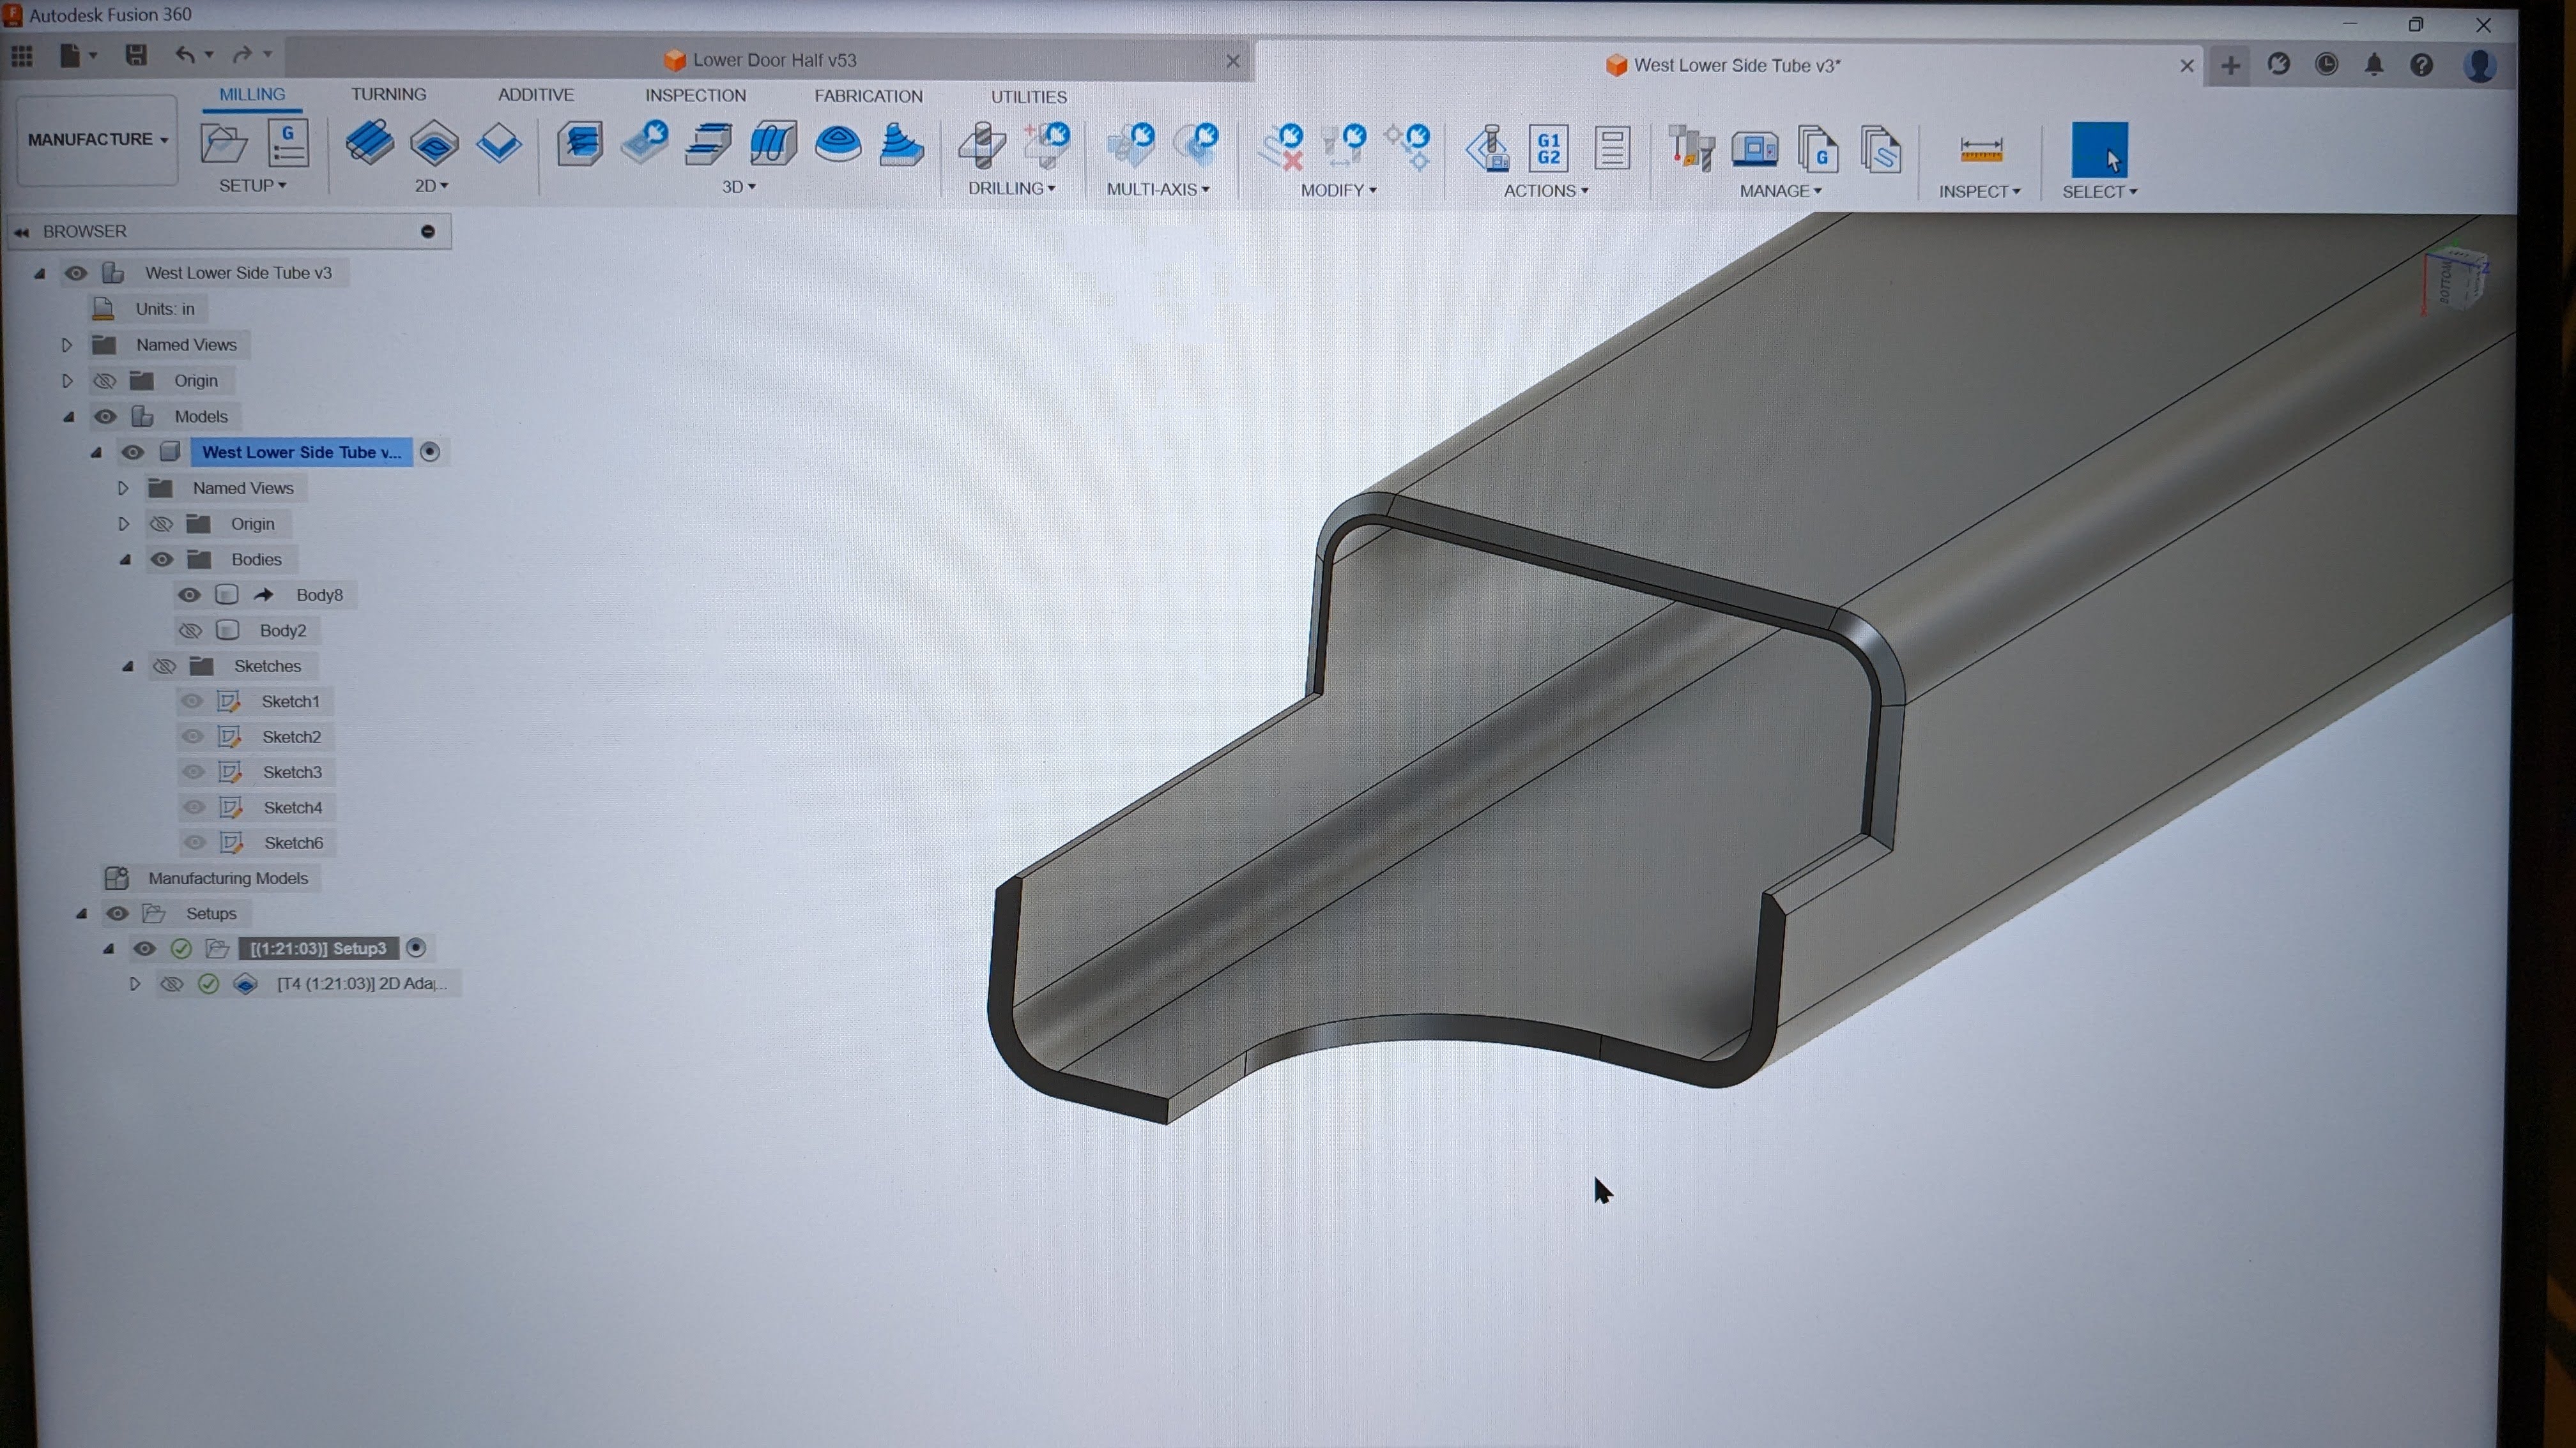
Task: Open the notifications bell icon
Action: pyautogui.click(x=2374, y=65)
